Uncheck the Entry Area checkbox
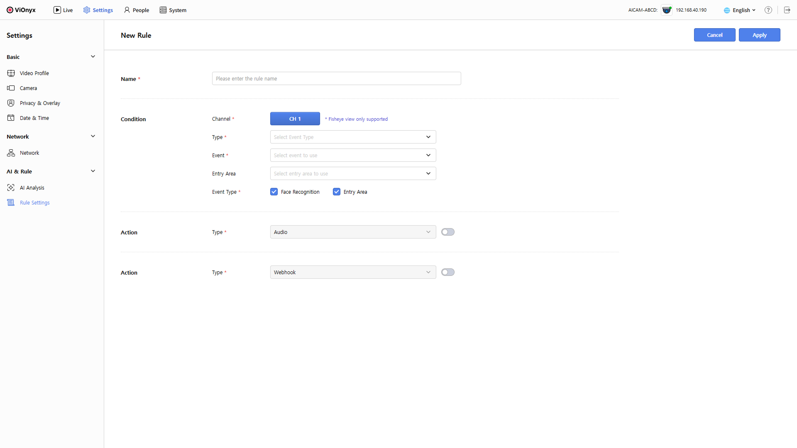The width and height of the screenshot is (797, 448). click(337, 192)
